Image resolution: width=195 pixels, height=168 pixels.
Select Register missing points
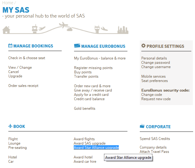pyautogui.click(x=93, y=68)
